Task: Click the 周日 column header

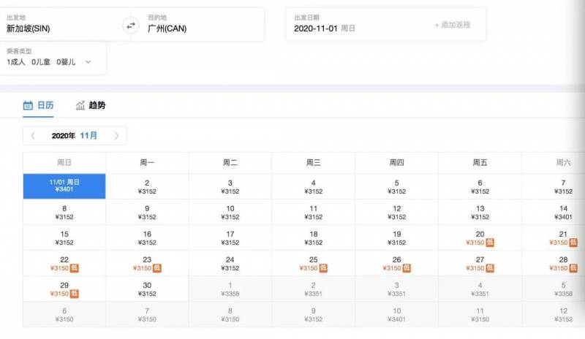Action: point(64,163)
